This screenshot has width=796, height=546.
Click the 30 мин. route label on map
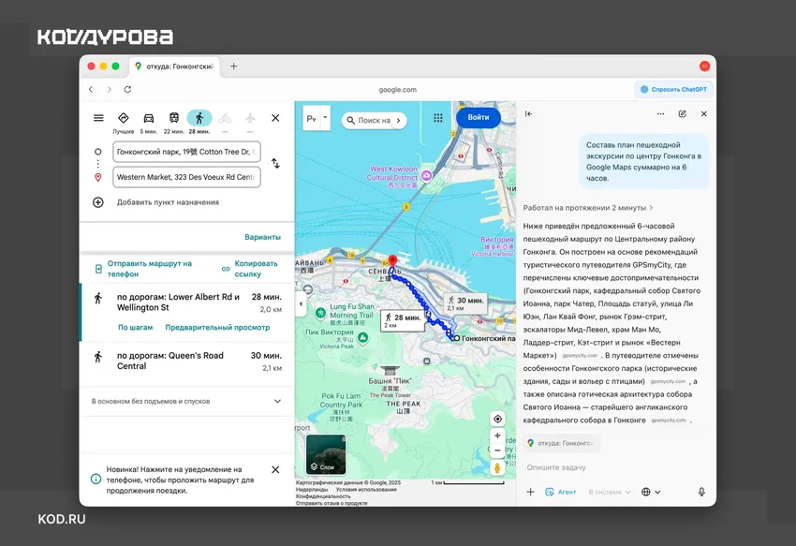465,303
